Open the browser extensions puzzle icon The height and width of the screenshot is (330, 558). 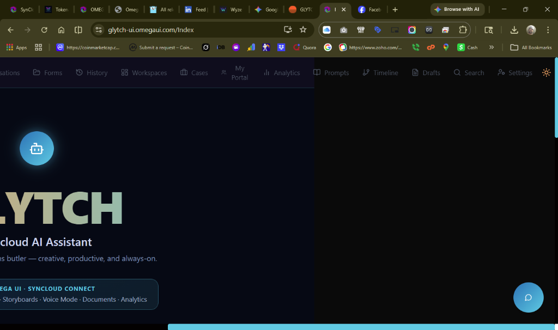tap(463, 30)
